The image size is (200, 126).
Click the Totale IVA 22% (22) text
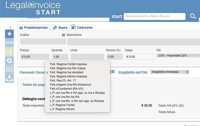[x=171, y=105]
